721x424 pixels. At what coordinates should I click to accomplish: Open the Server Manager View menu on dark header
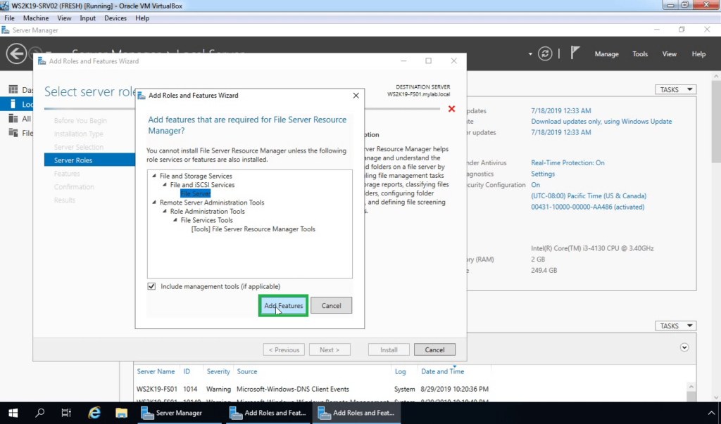[x=669, y=53]
